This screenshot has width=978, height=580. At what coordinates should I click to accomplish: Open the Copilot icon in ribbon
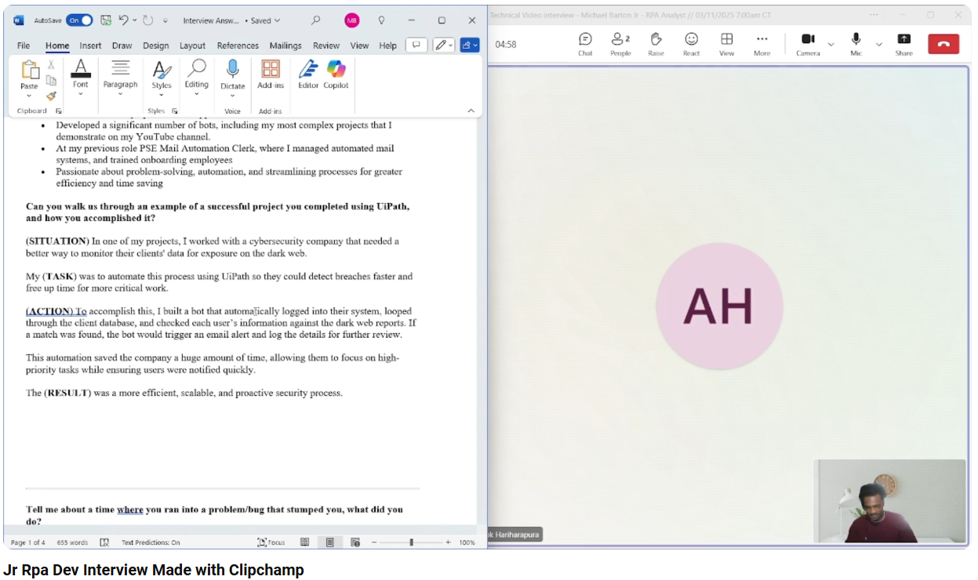[x=336, y=74]
